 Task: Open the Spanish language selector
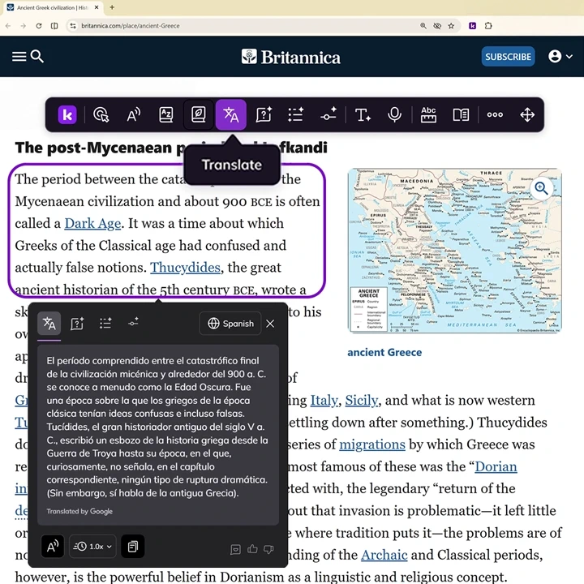(x=230, y=324)
